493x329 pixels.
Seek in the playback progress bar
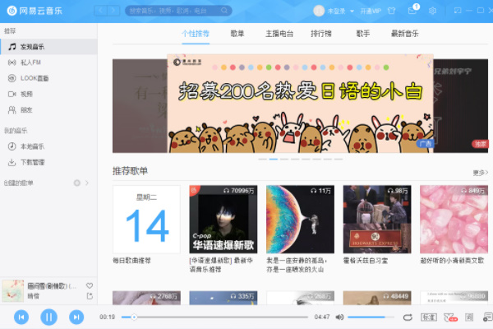click(x=214, y=317)
